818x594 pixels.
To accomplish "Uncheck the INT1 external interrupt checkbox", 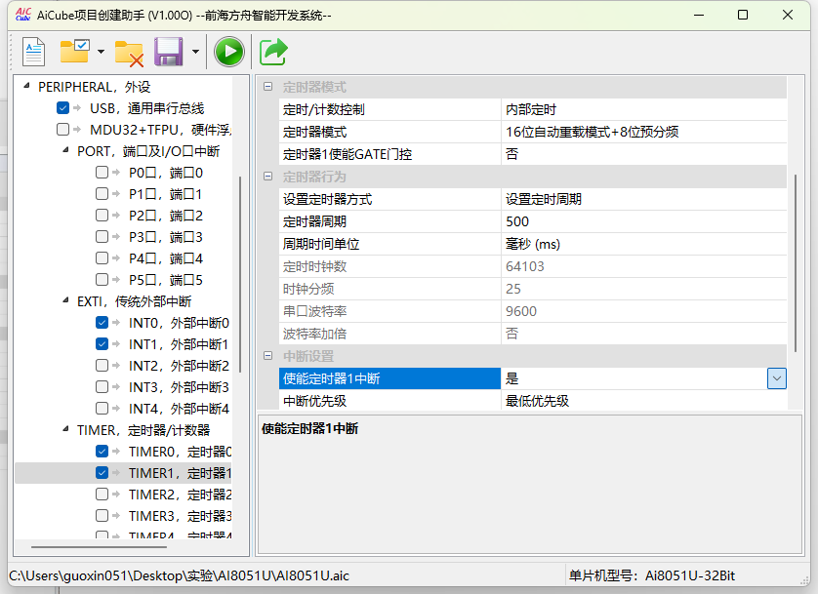I will (102, 344).
